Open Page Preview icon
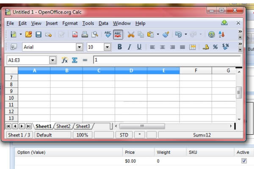 [95, 35]
